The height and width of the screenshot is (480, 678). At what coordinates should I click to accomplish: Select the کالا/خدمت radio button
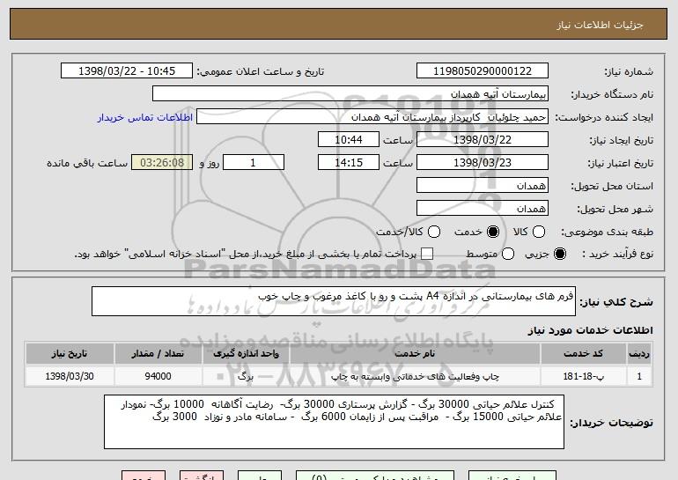coord(434,232)
